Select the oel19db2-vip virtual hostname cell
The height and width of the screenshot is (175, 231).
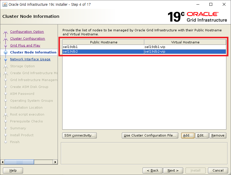pyautogui.click(x=185, y=51)
